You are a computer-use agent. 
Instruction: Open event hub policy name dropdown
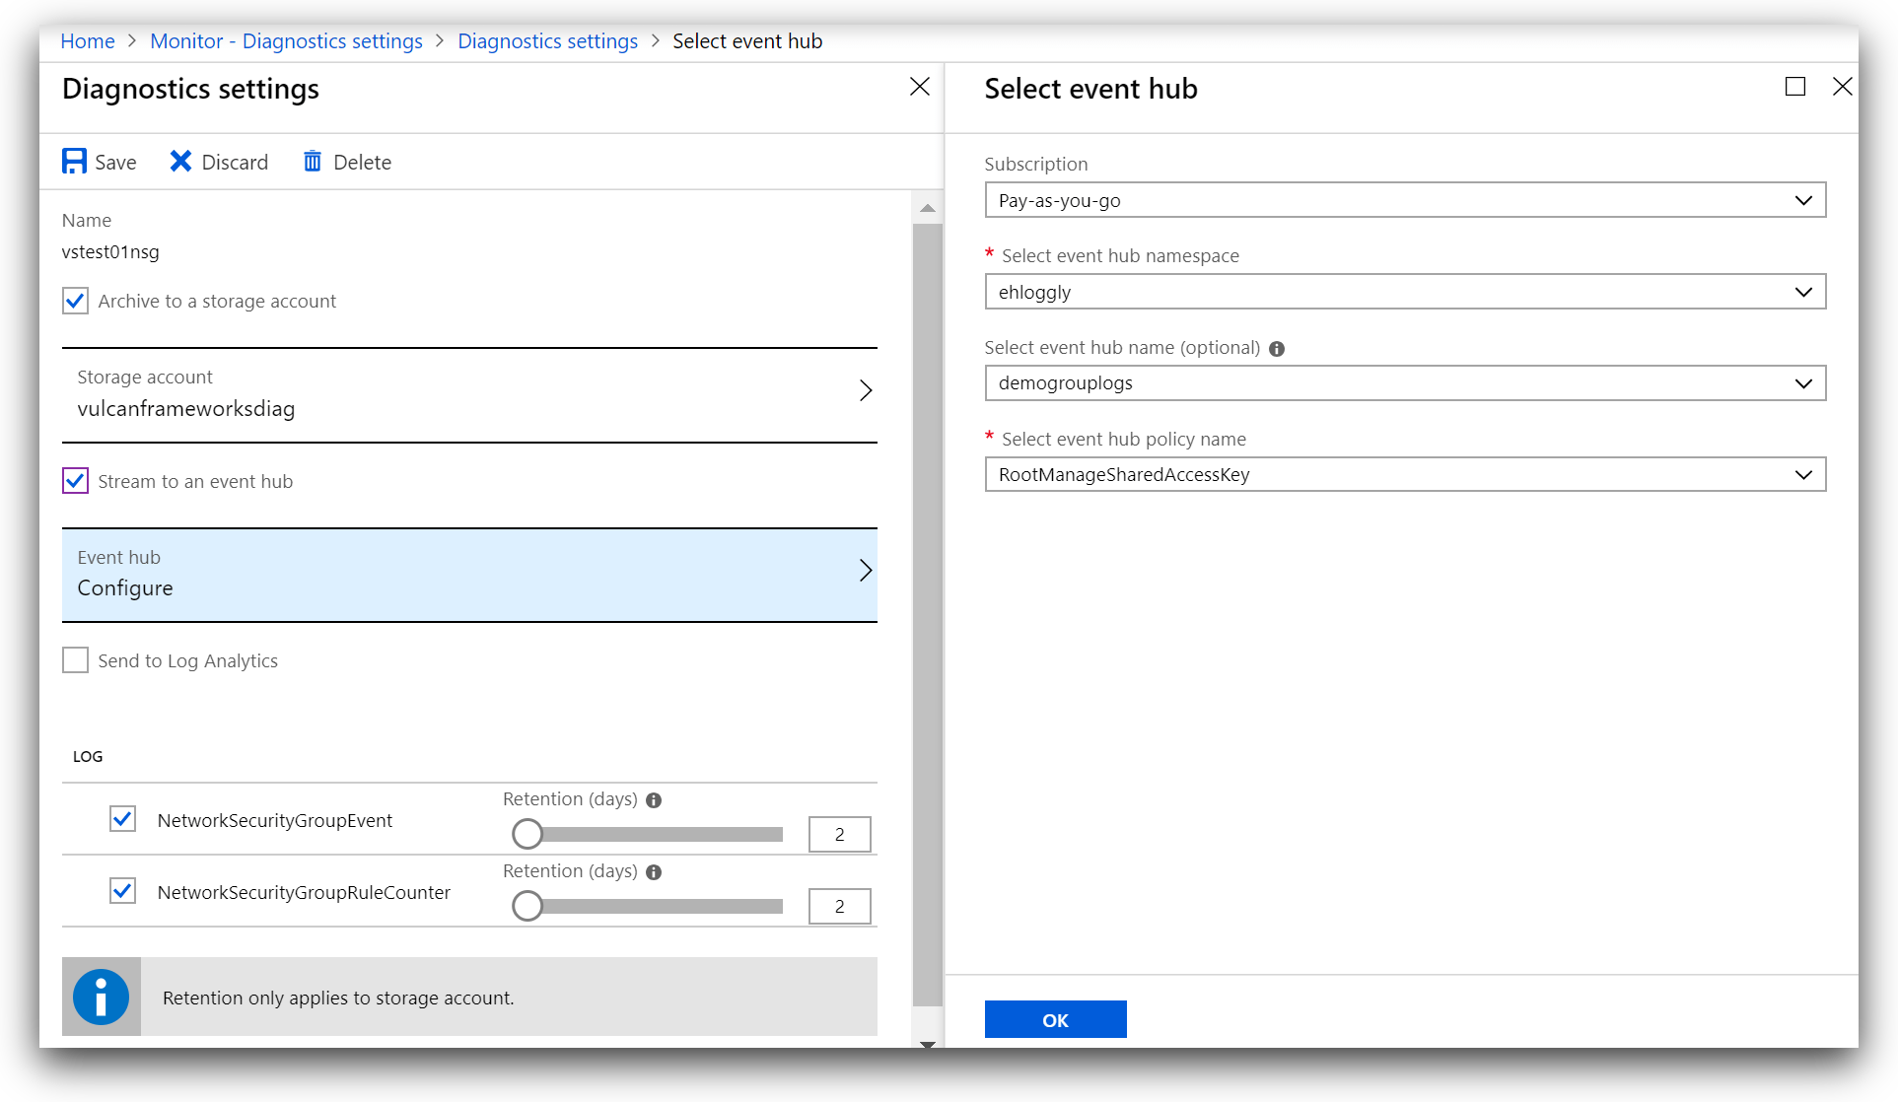1405,475
